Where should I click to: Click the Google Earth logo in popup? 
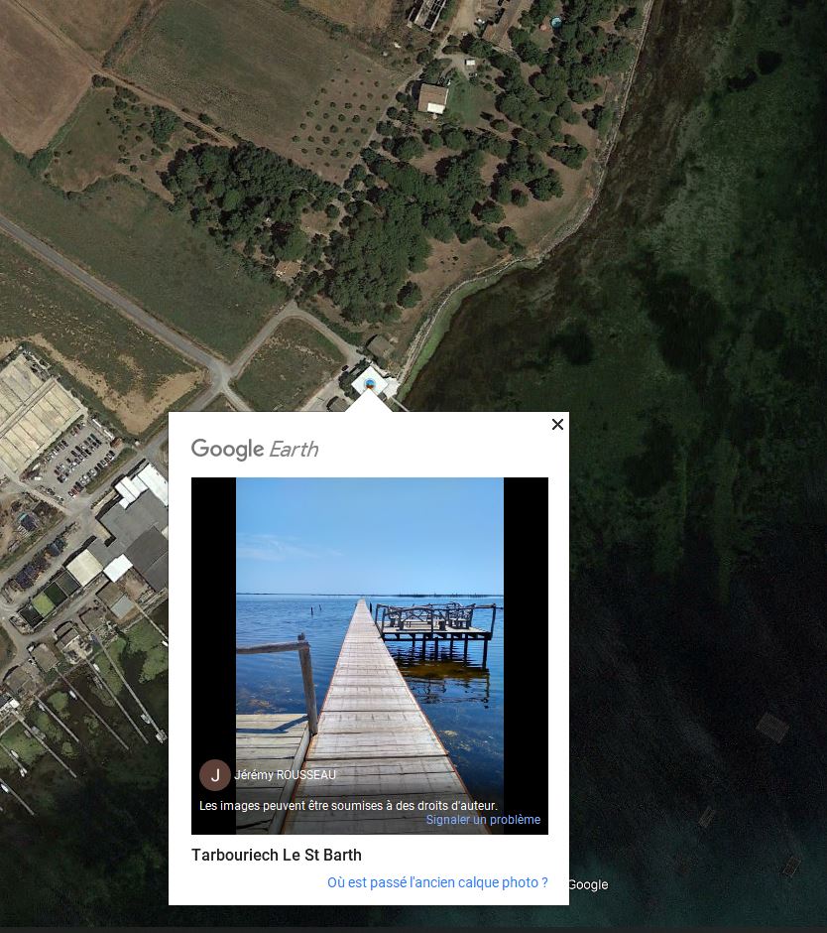(x=255, y=449)
